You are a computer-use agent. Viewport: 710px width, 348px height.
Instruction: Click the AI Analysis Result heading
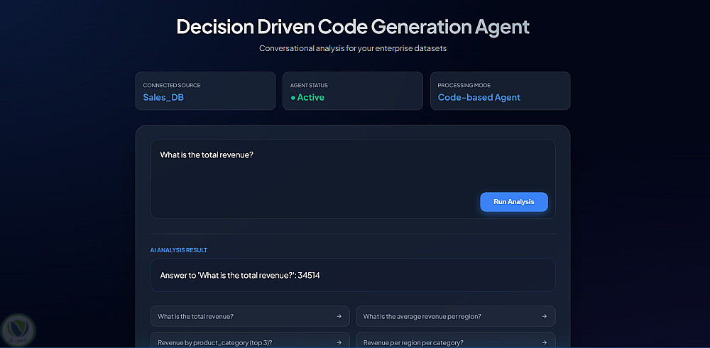tap(178, 250)
